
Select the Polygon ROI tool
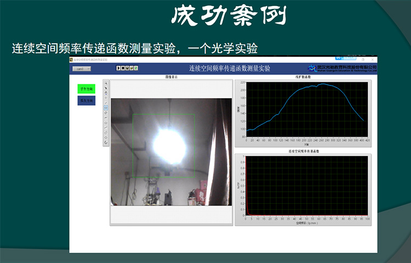[x=106, y=123]
